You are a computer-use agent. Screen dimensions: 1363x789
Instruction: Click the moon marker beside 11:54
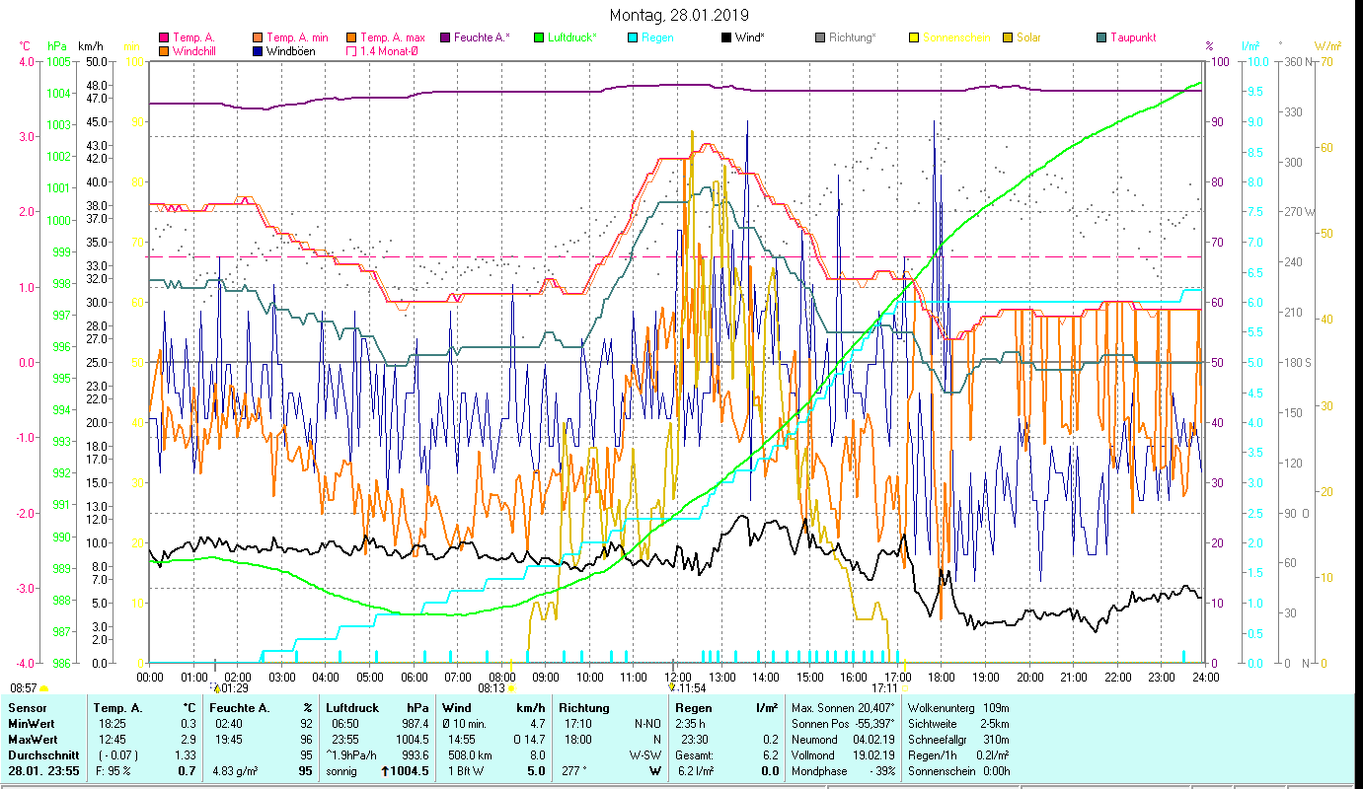pos(672,686)
